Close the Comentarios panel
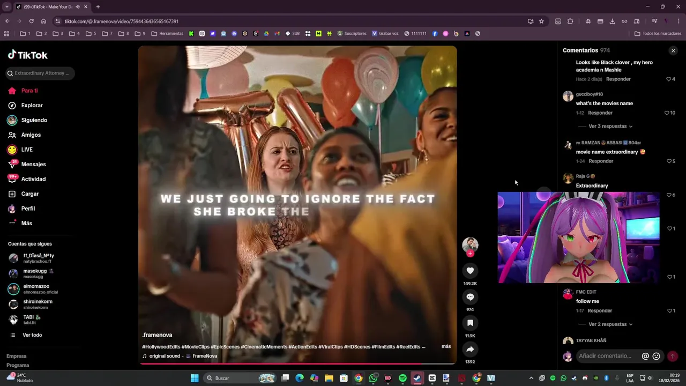The height and width of the screenshot is (386, 686). pos(673,50)
